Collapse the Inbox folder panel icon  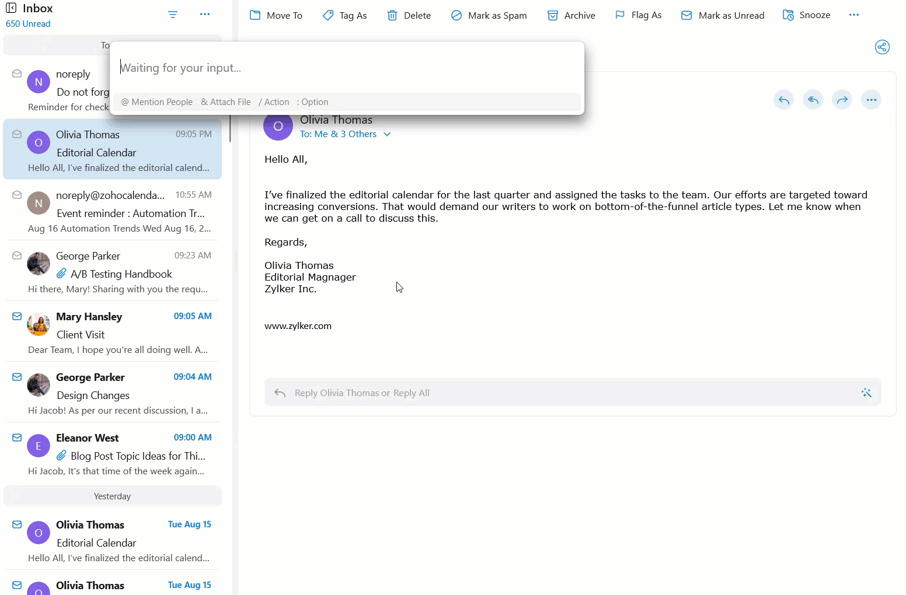(x=11, y=8)
